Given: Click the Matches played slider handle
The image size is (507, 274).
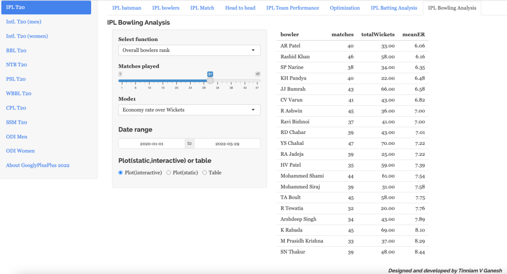Looking at the screenshot, I should (210, 80).
